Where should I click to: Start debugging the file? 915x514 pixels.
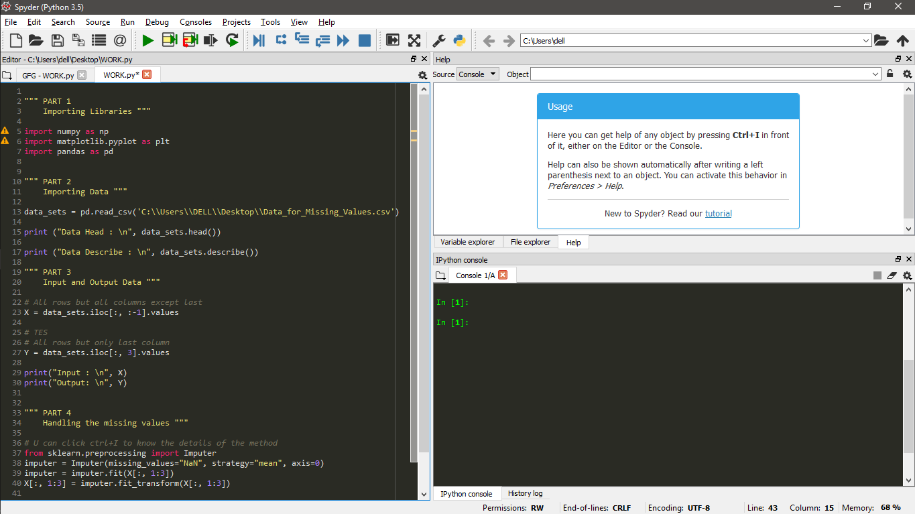(259, 41)
